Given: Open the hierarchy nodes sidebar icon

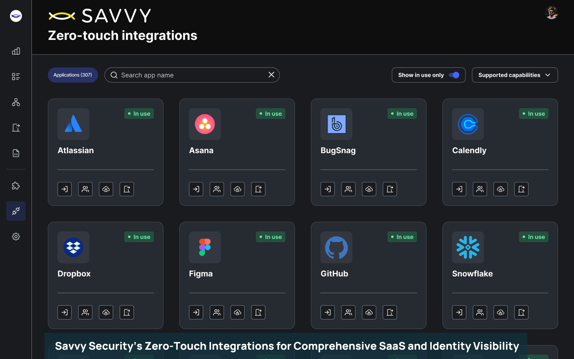Looking at the screenshot, I should tap(16, 102).
